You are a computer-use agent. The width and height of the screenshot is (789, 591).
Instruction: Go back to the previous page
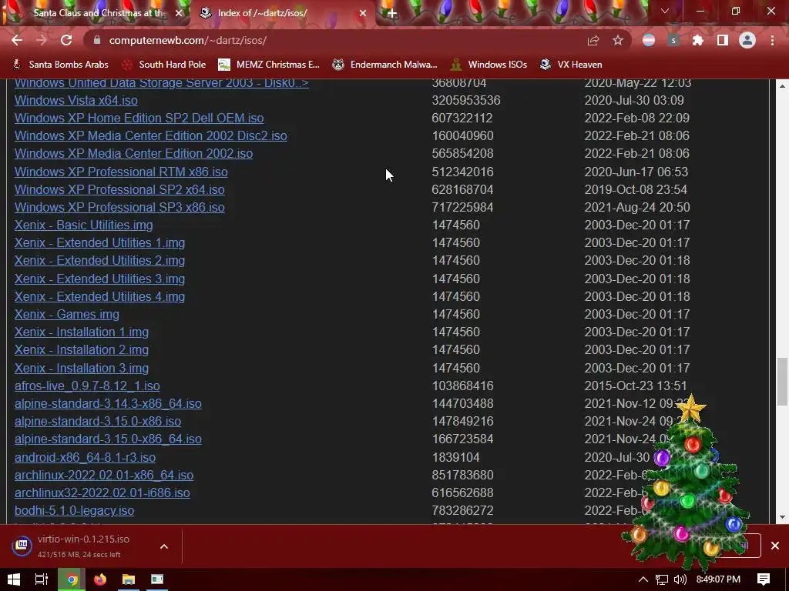pyautogui.click(x=17, y=40)
